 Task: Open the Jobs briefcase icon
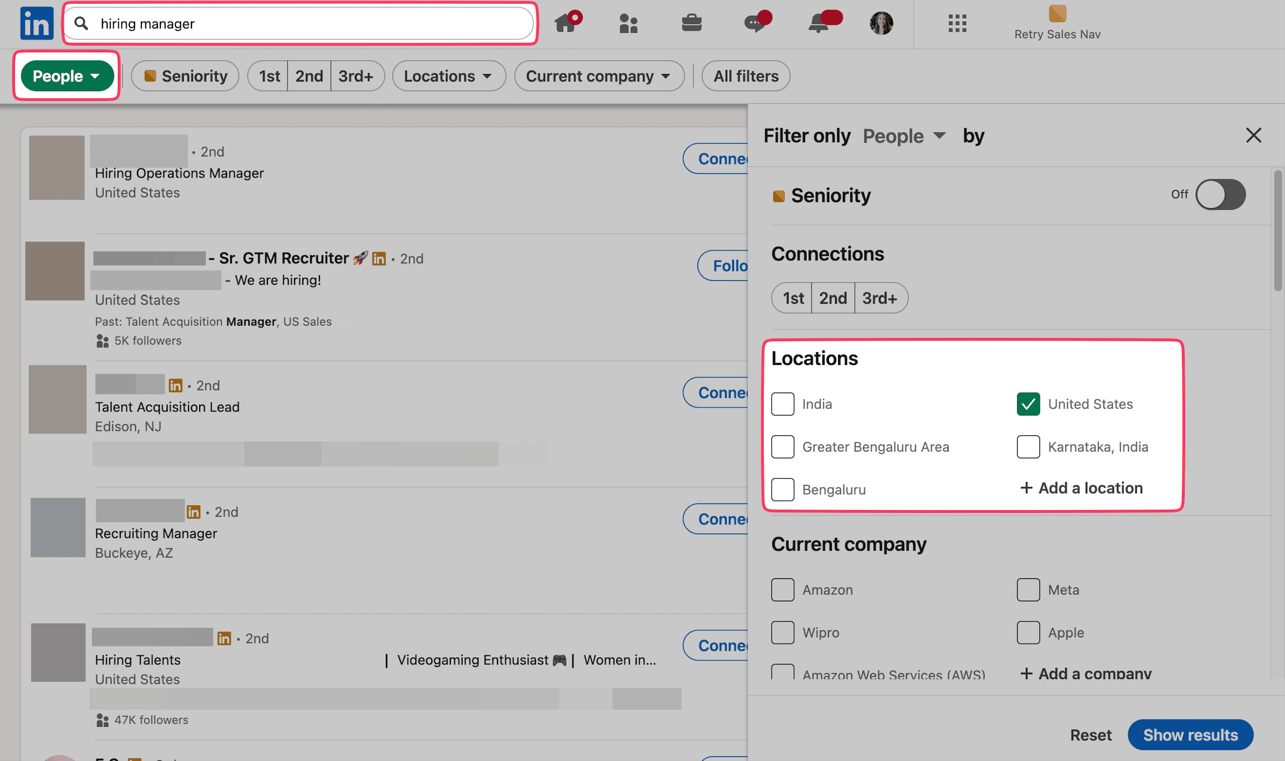tap(691, 23)
